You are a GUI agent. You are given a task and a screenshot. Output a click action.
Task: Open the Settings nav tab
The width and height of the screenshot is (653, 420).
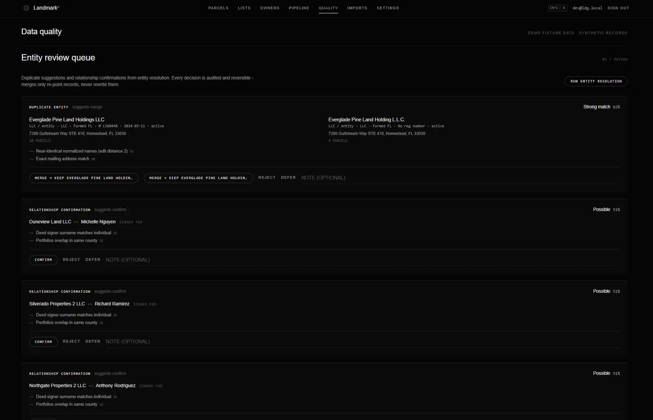[x=388, y=8]
